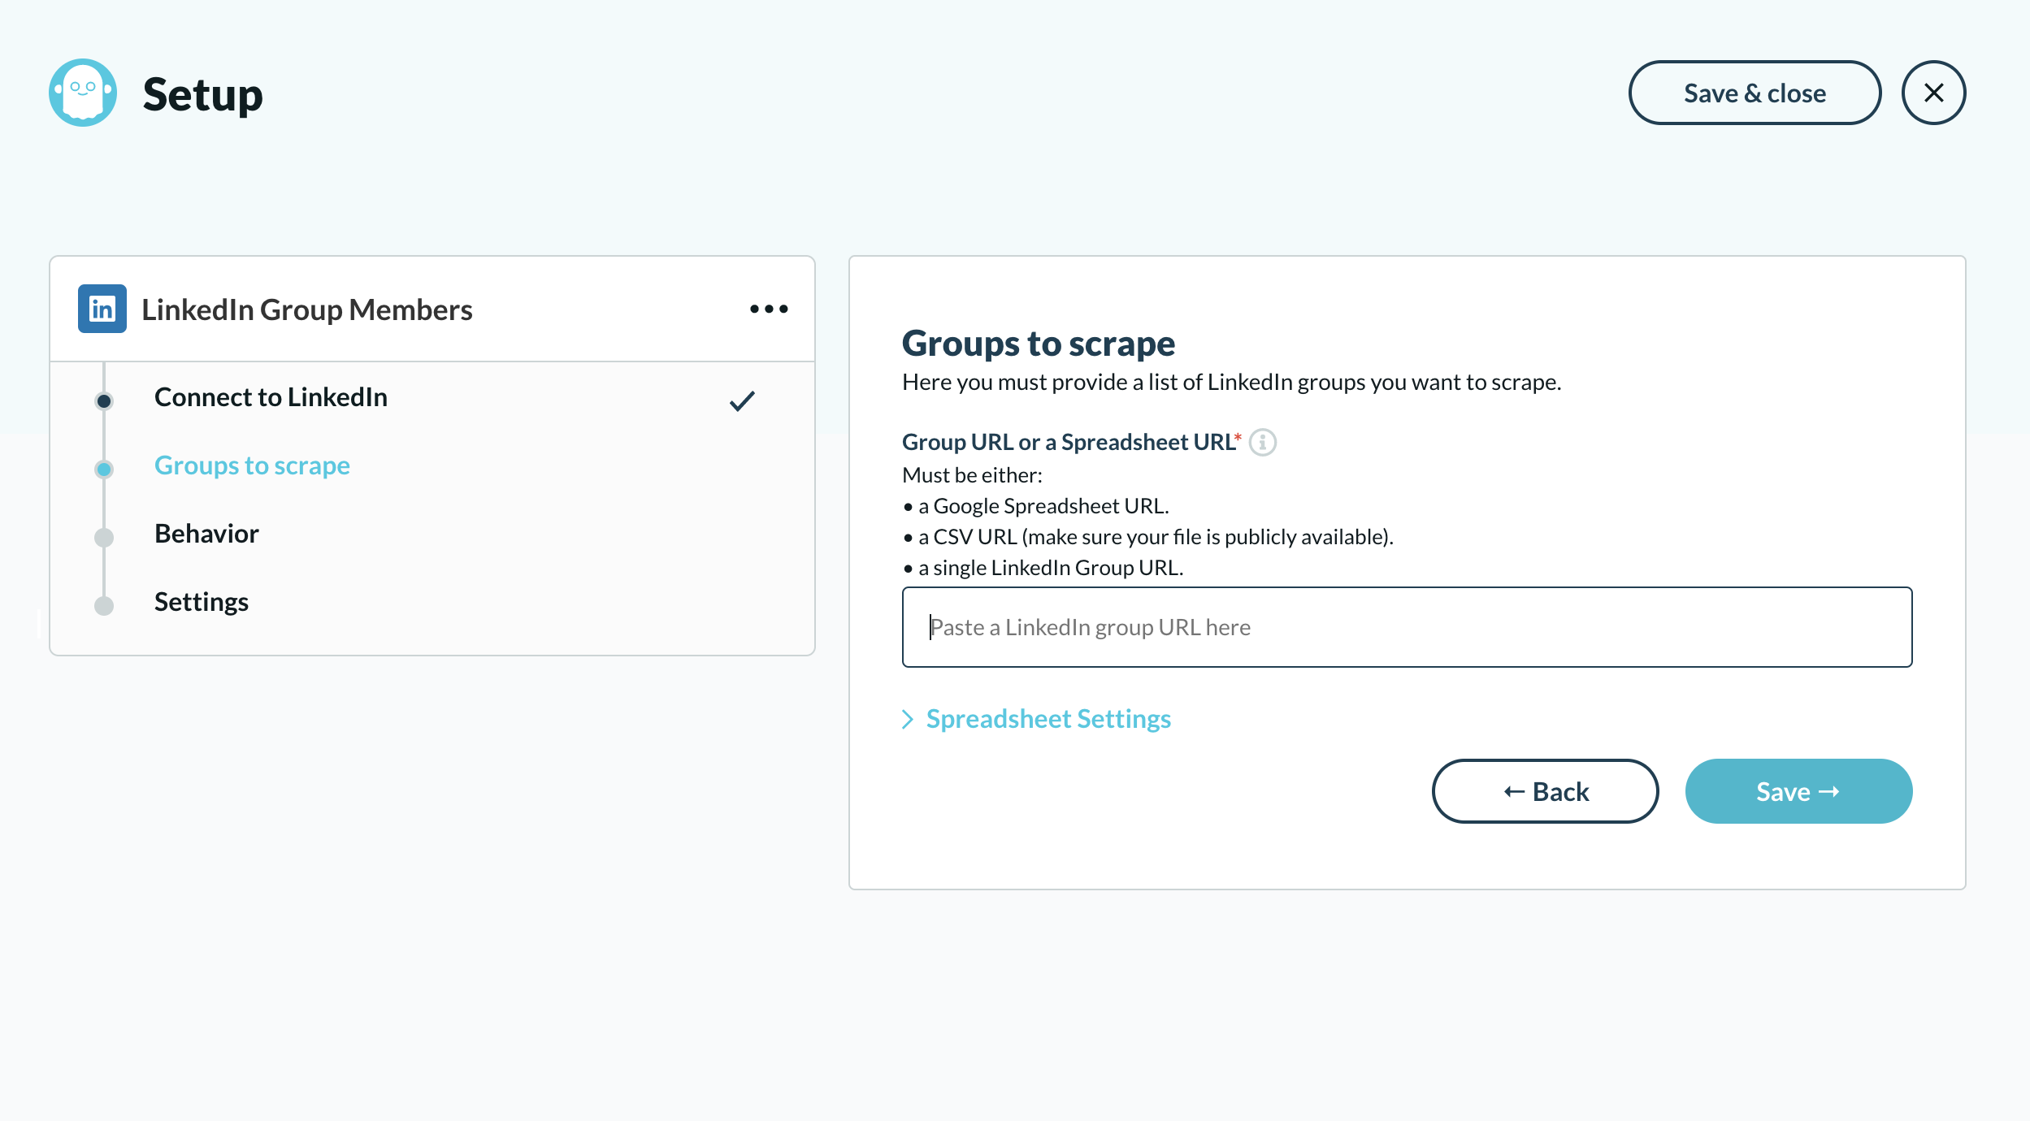The height and width of the screenshot is (1121, 2030).
Task: Select the Groups to scrape step
Action: coord(252,465)
